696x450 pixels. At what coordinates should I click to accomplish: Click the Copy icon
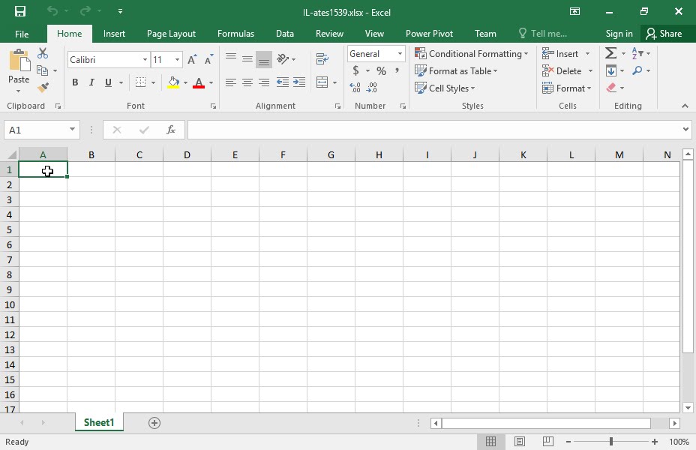point(43,70)
